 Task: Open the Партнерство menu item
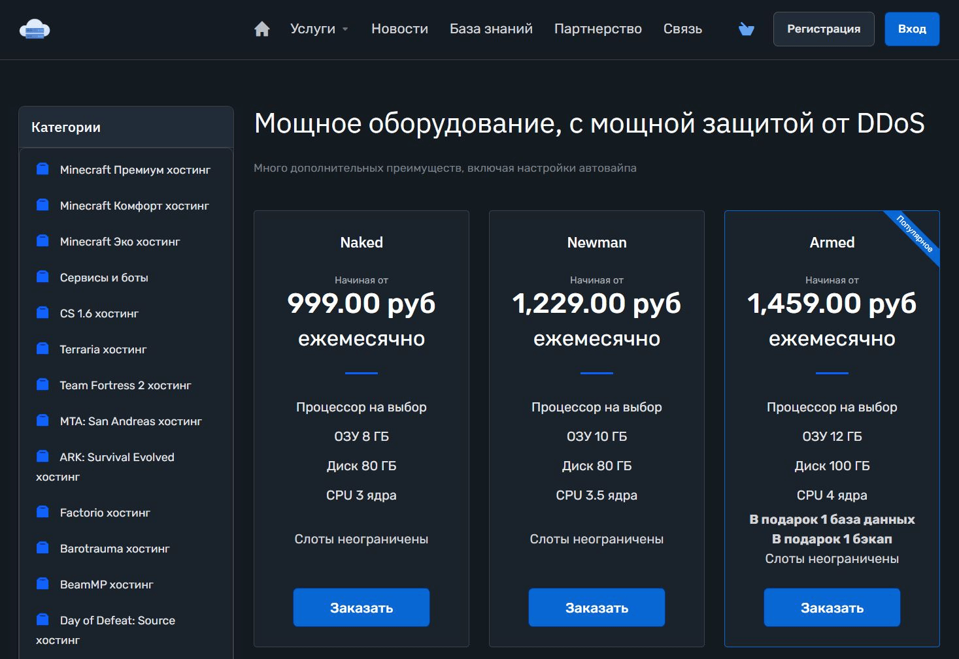tap(598, 29)
